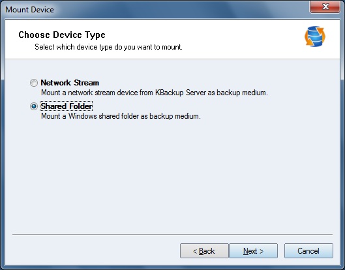
Task: Click the backup database sync icon
Action: pos(315,37)
